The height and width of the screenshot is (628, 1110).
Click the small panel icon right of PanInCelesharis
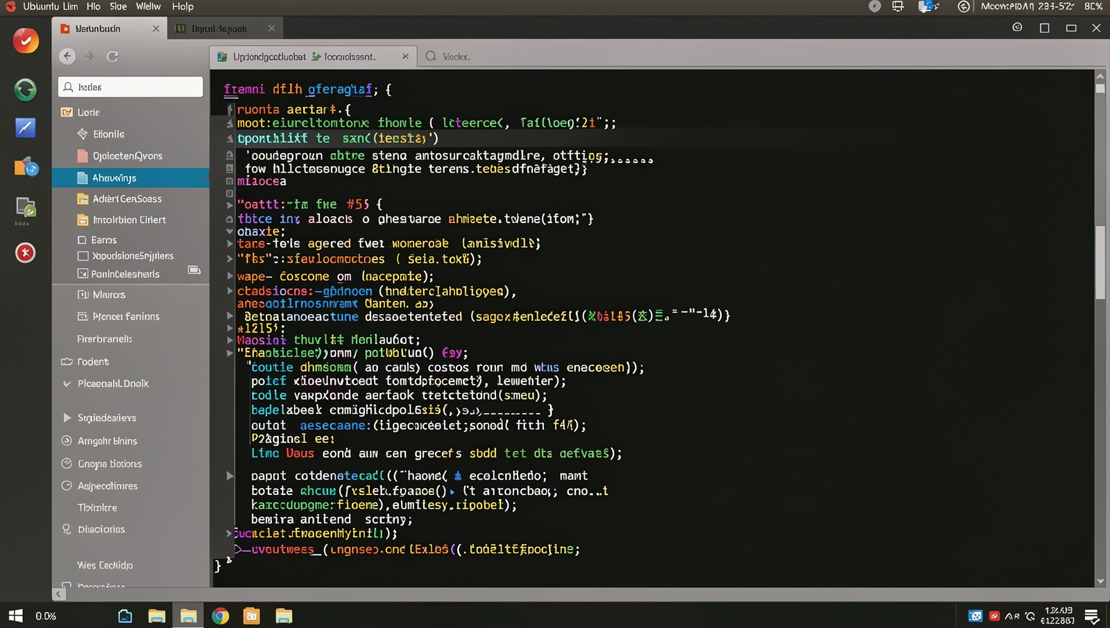pos(194,270)
